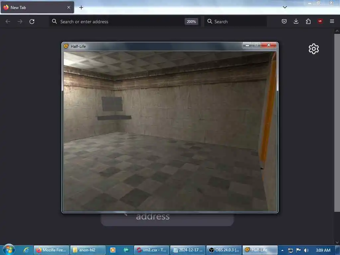Click the Show desktop strip on the taskbar
Screen dimensions: 340x255
coord(337,250)
